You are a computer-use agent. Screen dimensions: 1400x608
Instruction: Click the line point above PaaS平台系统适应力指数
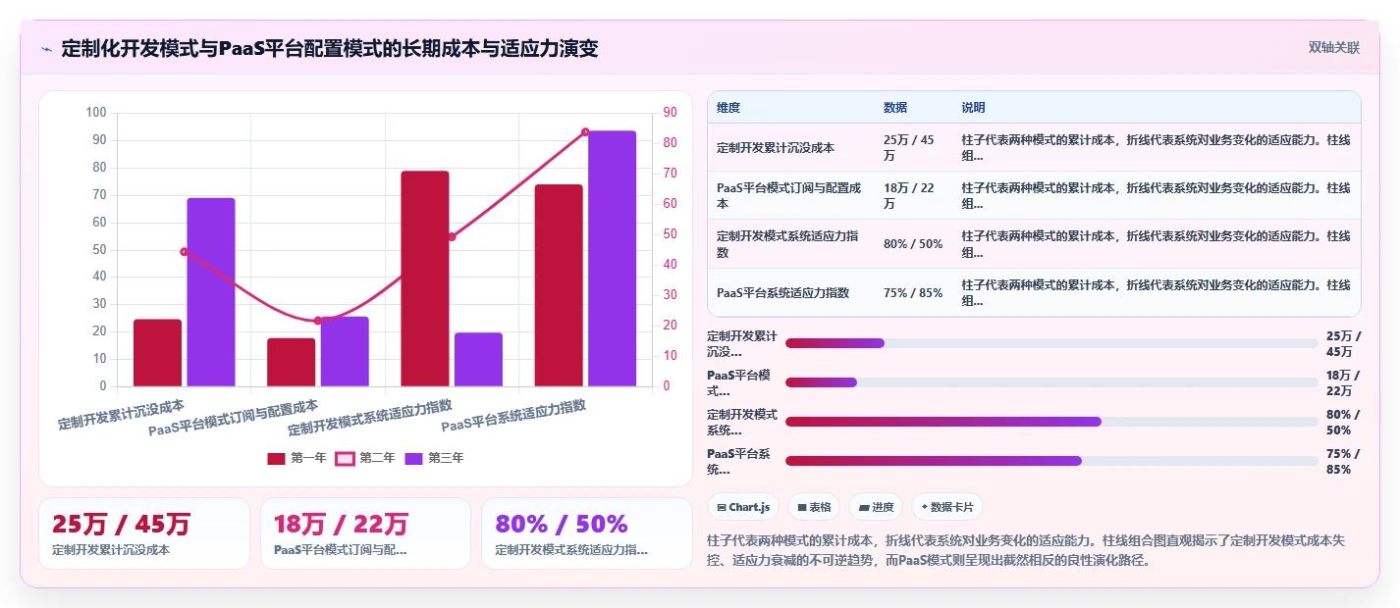(585, 132)
